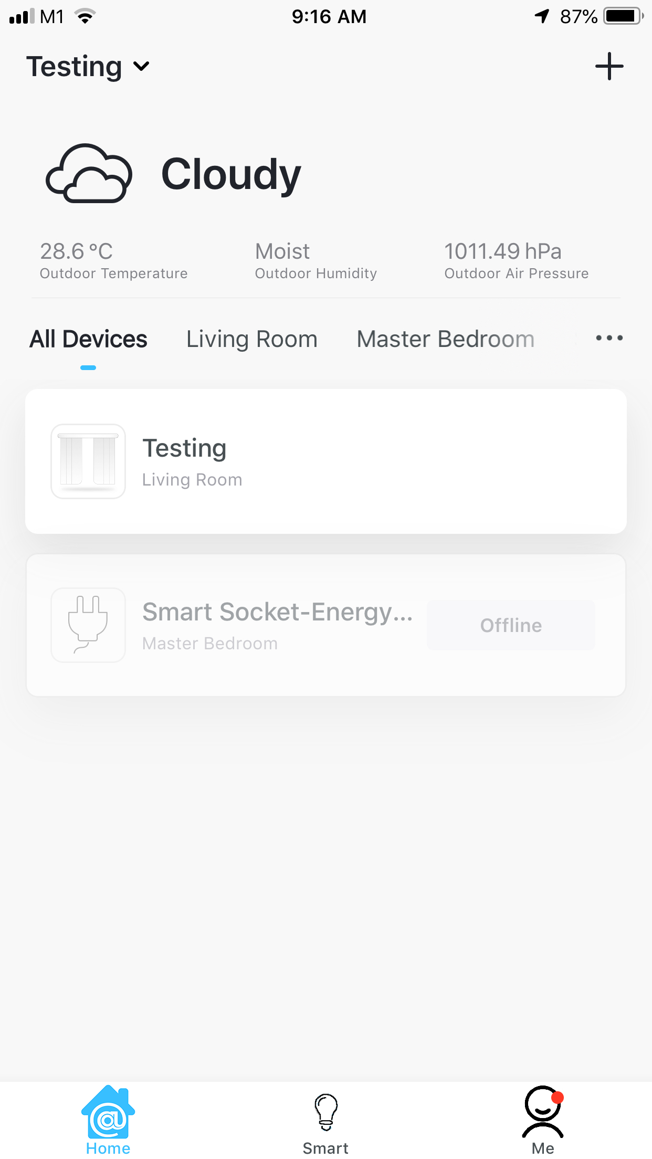The height and width of the screenshot is (1159, 652).
Task: Tap the curtain device icon
Action: click(88, 461)
